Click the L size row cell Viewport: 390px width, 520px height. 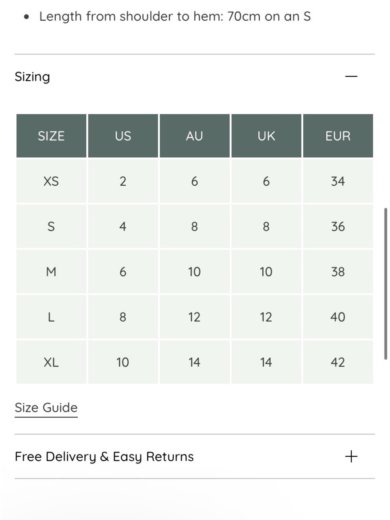click(51, 317)
